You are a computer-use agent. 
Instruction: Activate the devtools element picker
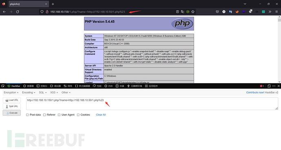click(3, 86)
